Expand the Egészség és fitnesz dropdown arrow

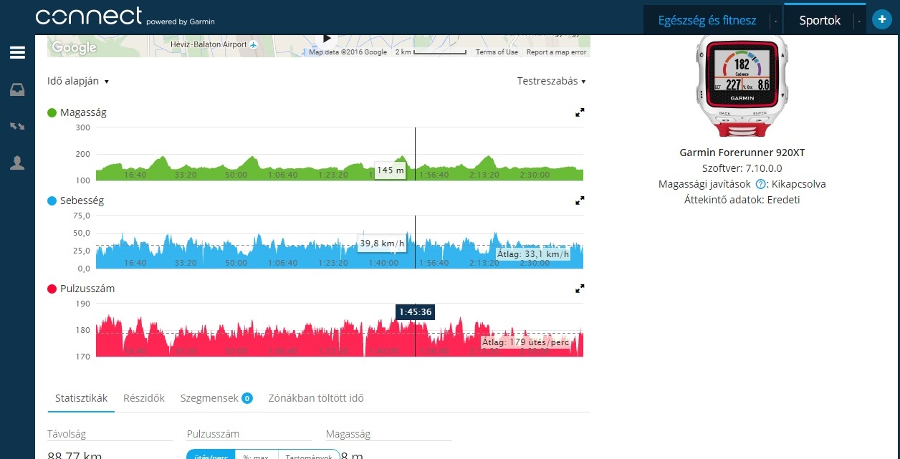pos(776,21)
